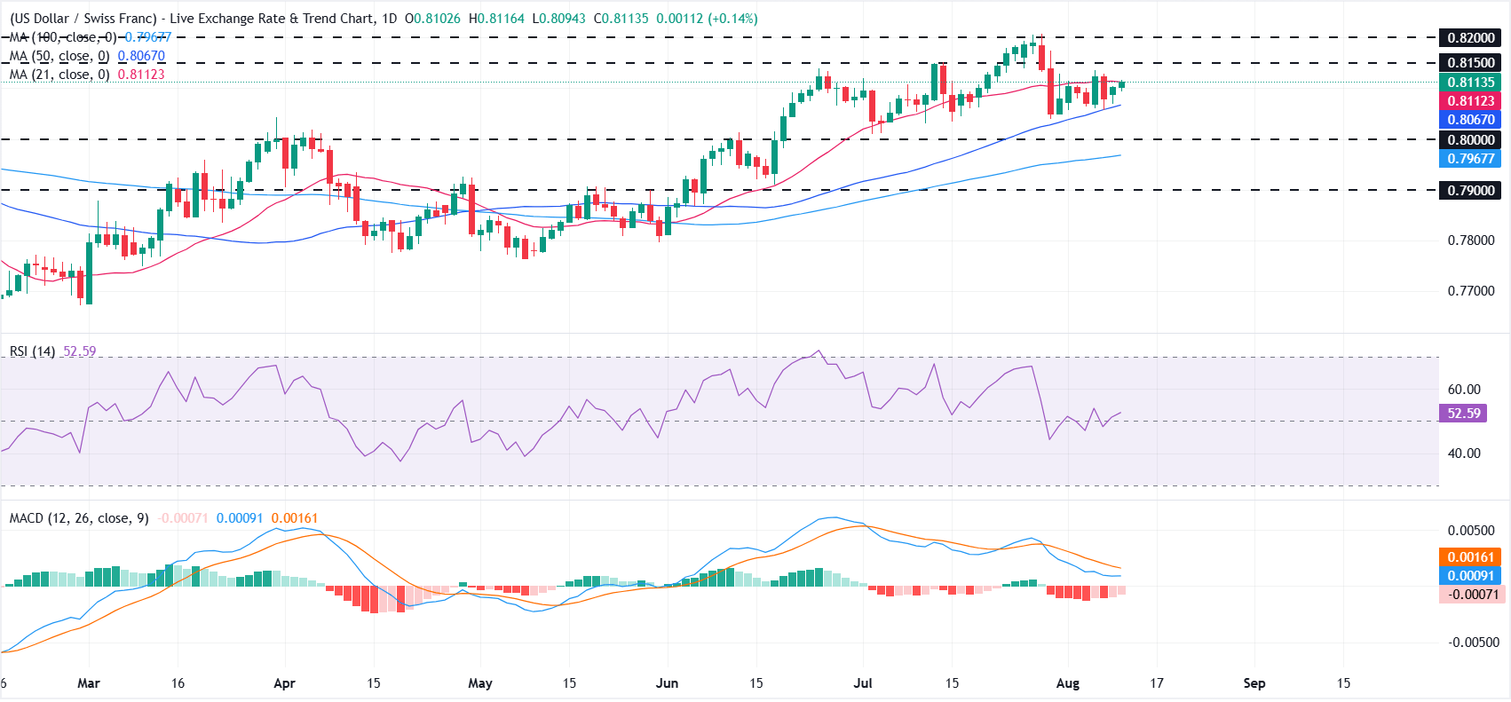
Task: Click the 15 date label between Jul and Aug
Action: pyautogui.click(x=952, y=683)
